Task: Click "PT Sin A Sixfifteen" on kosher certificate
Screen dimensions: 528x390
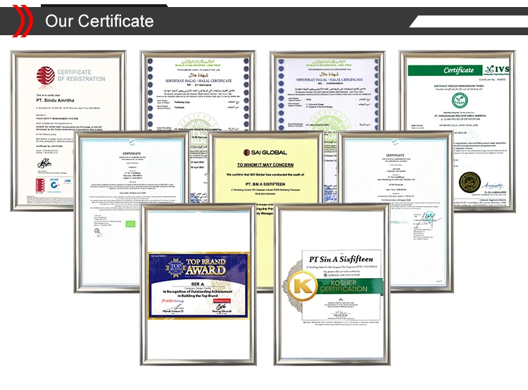Action: click(341, 259)
